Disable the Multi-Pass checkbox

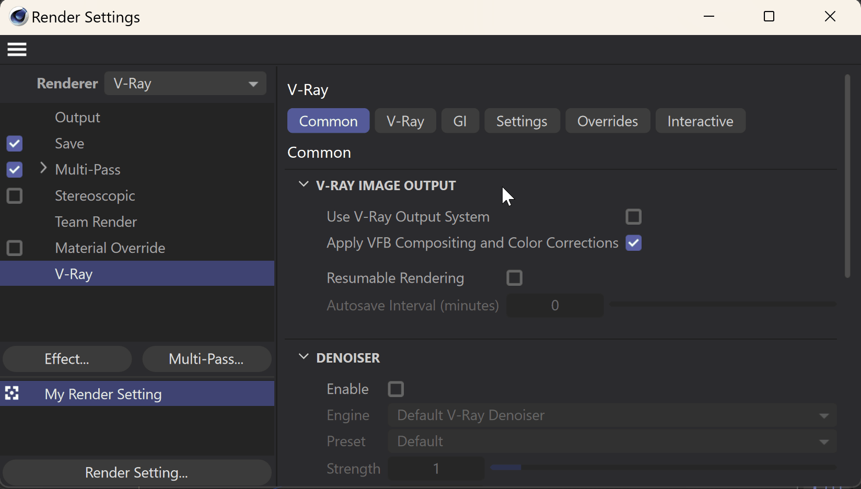(x=15, y=169)
